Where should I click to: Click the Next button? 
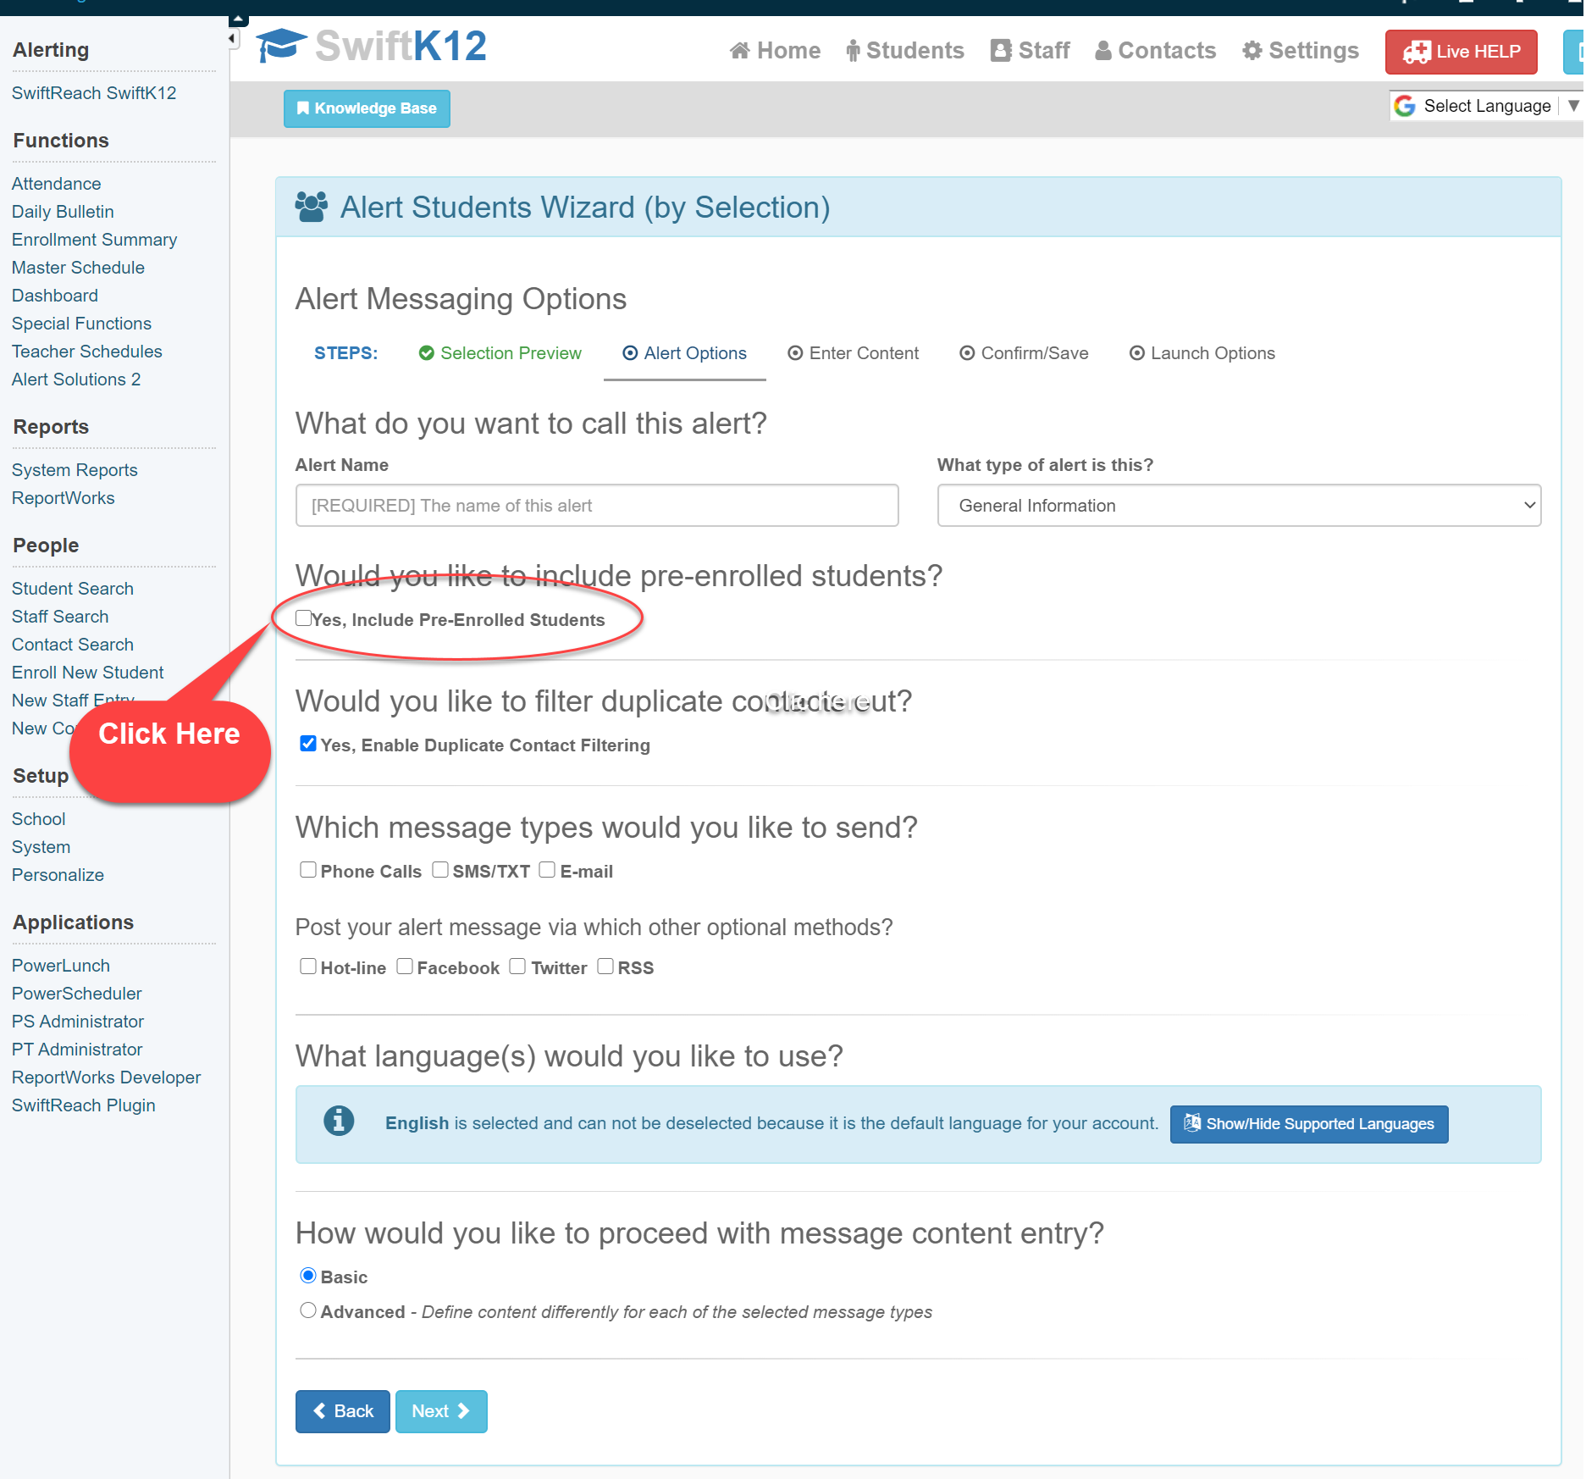441,1411
